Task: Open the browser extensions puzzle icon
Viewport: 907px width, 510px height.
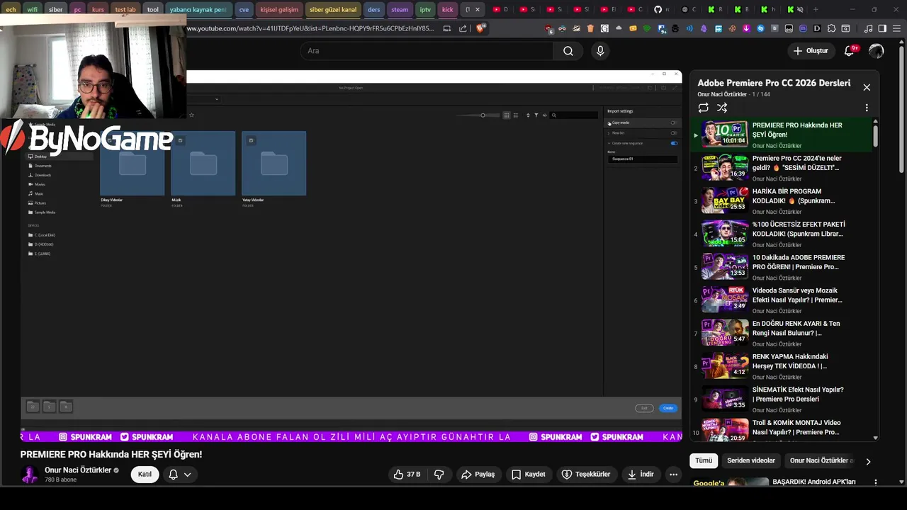Action: (x=832, y=28)
